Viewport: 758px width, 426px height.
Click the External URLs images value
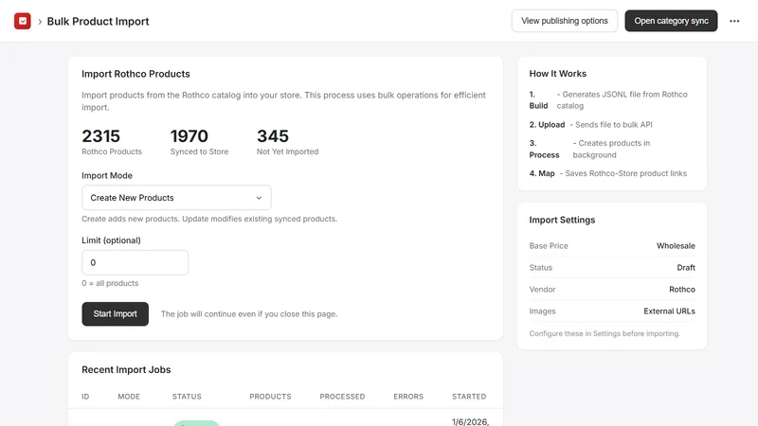[669, 311]
